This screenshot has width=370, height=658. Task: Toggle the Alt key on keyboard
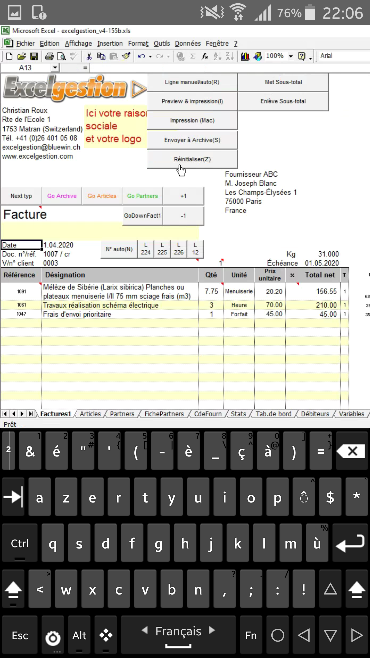tap(79, 635)
